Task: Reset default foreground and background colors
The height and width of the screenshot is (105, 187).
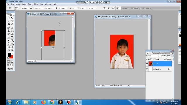Action: pos(8,58)
